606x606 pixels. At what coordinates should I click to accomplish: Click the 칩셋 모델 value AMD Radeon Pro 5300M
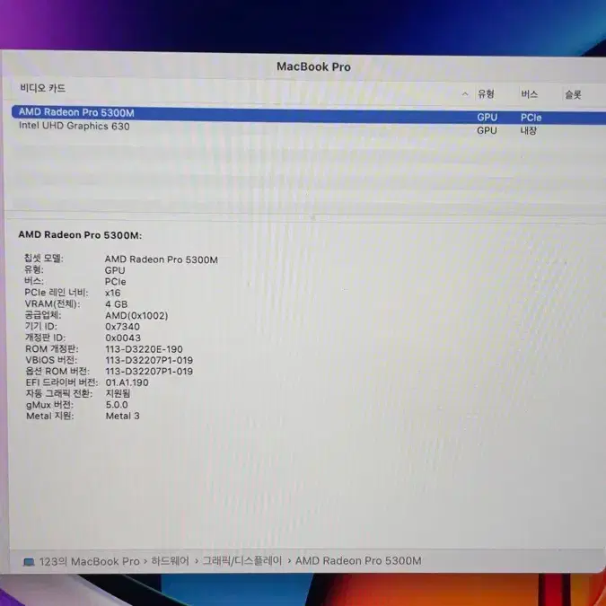click(162, 259)
